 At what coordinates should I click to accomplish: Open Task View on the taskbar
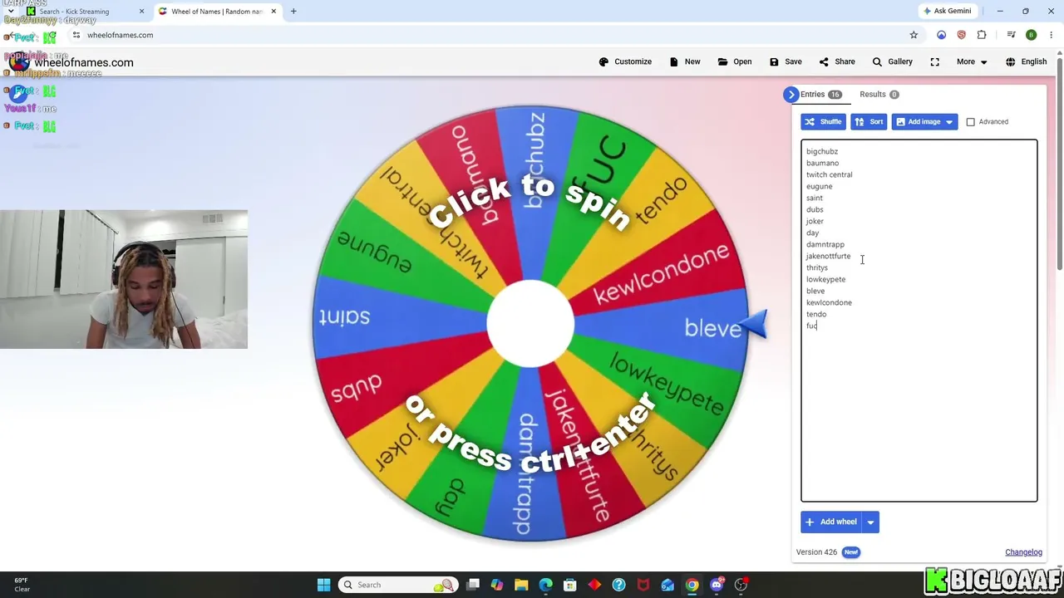473,585
